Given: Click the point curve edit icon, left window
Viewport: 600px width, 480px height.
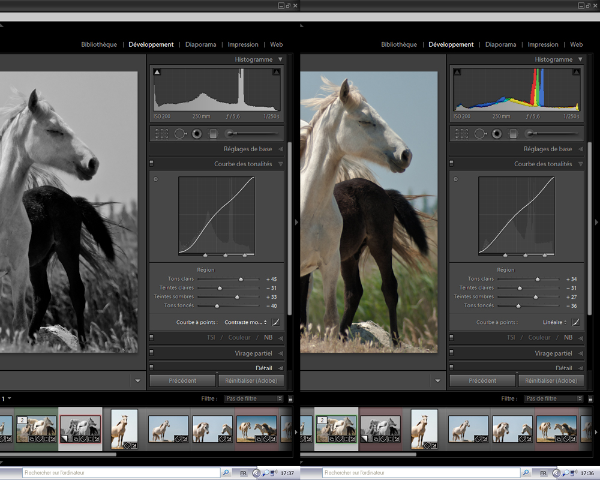Looking at the screenshot, I should click(x=275, y=322).
